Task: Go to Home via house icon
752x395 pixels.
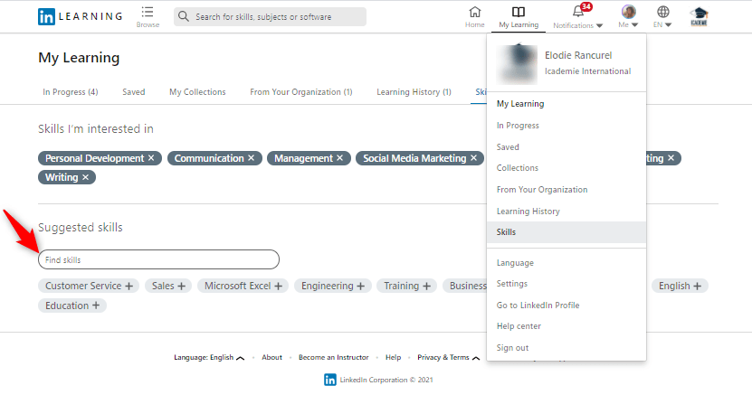Action: (x=474, y=12)
